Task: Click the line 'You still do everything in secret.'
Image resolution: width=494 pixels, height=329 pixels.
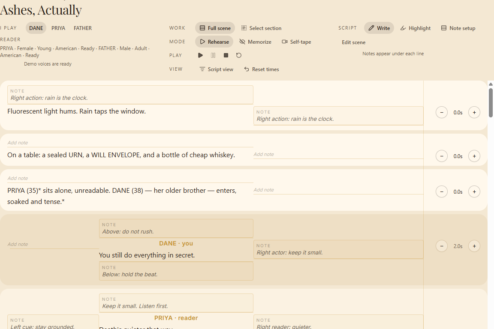Action: click(x=147, y=255)
